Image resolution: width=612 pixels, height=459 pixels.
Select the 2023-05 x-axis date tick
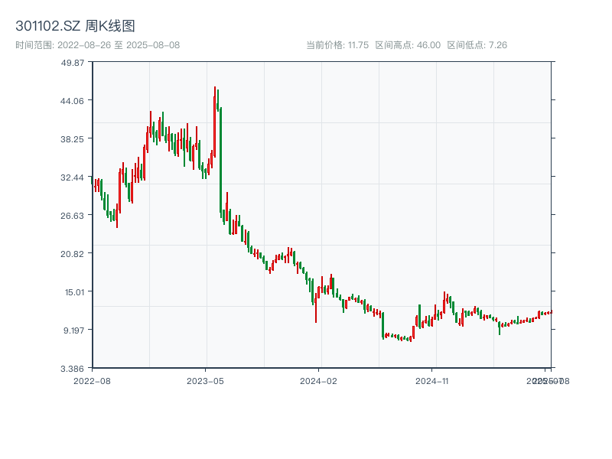[205, 379]
